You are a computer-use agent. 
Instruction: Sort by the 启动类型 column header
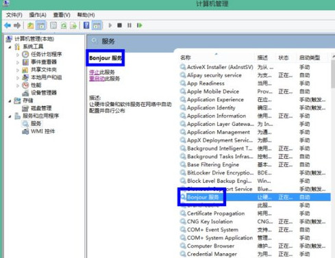click(x=310, y=57)
